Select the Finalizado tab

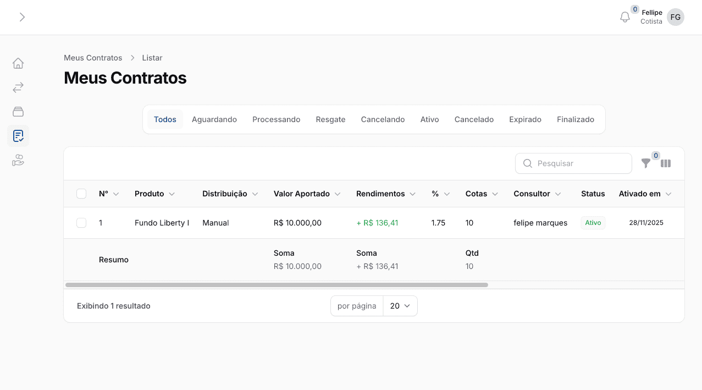[575, 119]
